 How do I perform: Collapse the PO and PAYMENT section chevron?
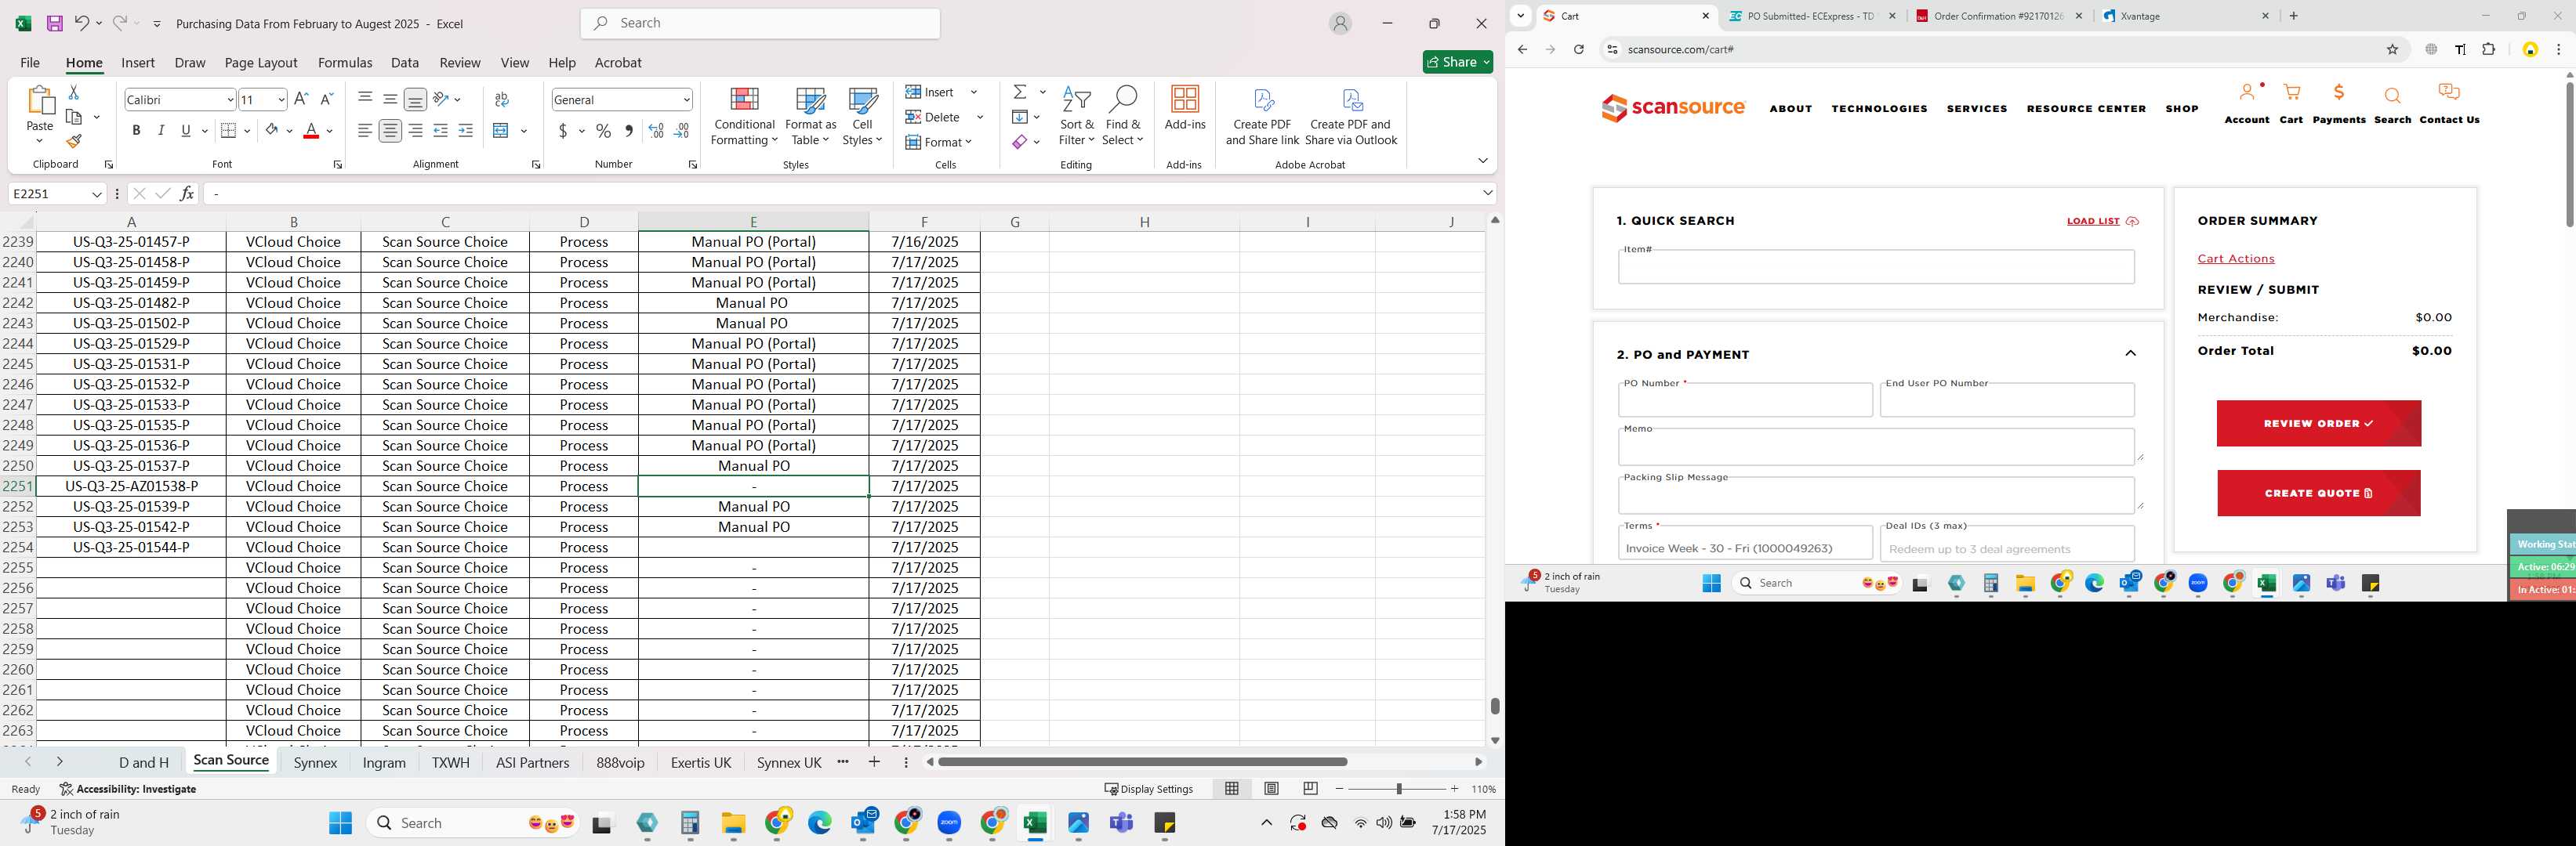pos(2130,353)
